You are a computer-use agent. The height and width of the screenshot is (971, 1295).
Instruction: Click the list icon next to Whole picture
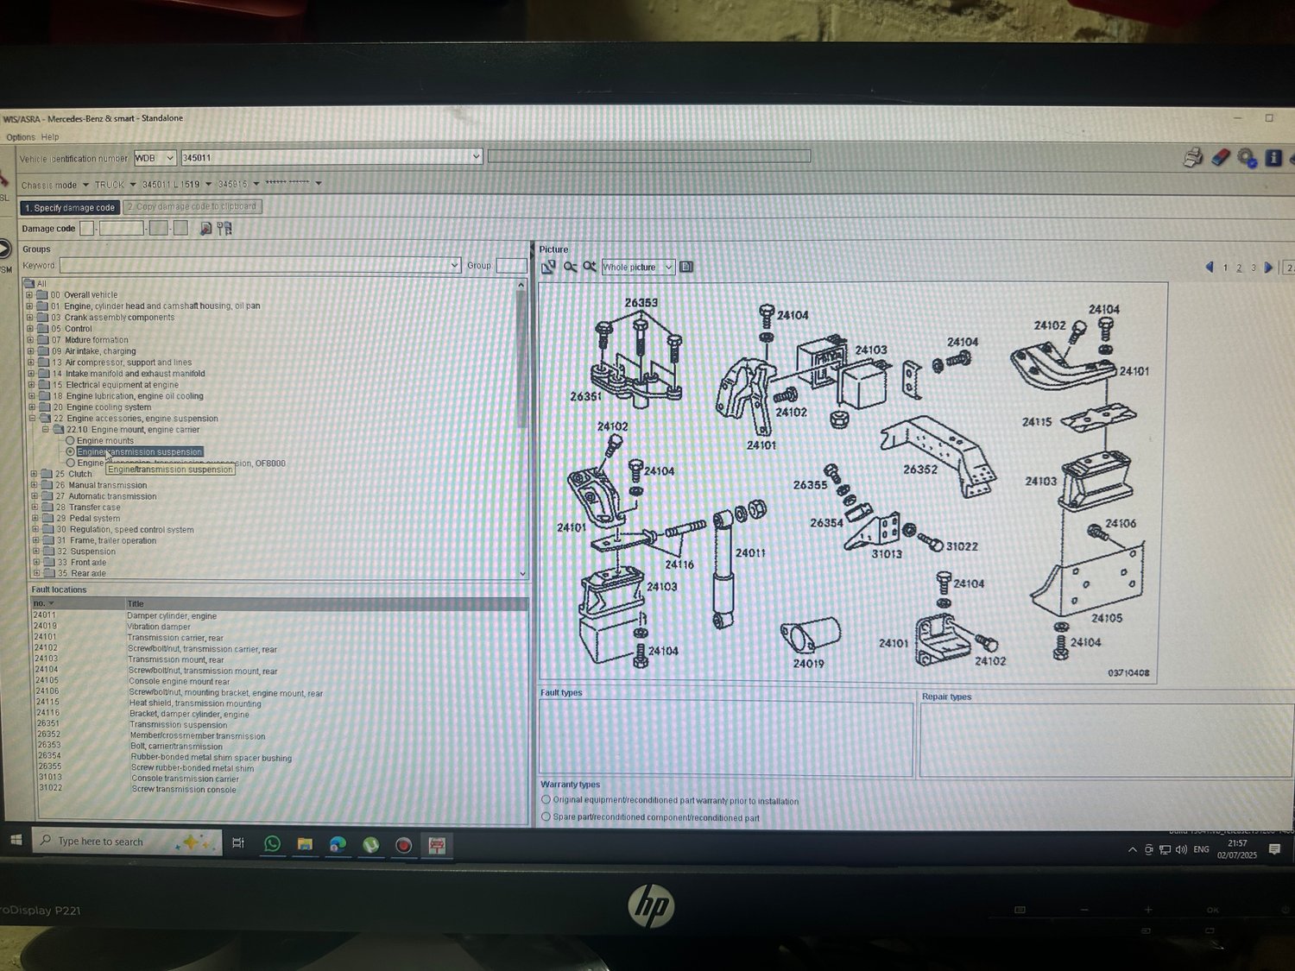[x=686, y=267]
